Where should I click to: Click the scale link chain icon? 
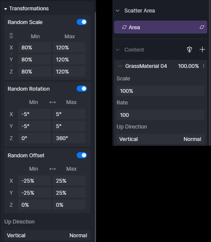[x=11, y=36]
